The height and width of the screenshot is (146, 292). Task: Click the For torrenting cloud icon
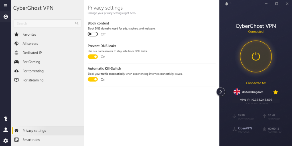(16, 71)
